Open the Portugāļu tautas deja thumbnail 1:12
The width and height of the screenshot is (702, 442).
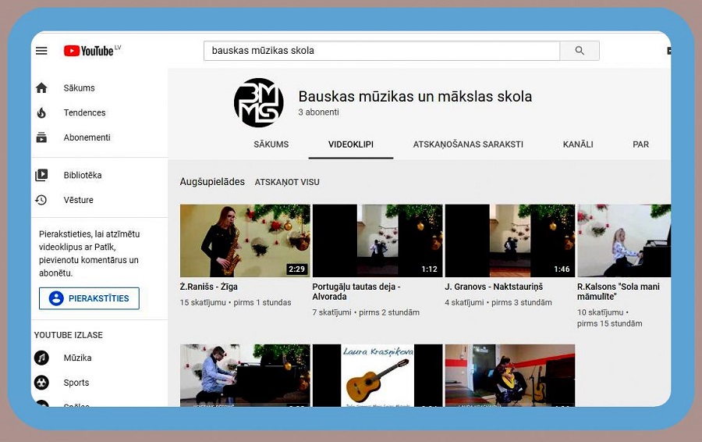pyautogui.click(x=378, y=241)
